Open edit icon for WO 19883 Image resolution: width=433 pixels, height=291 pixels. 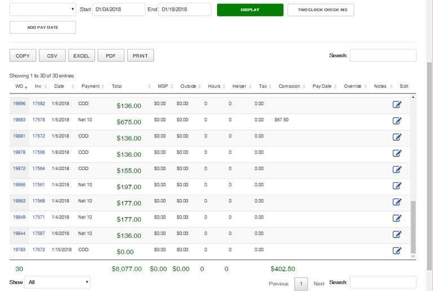pos(397,120)
